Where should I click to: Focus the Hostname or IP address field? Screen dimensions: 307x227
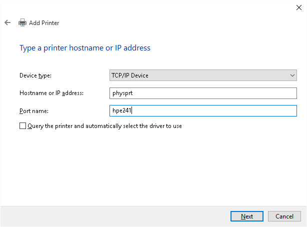tap(202, 93)
